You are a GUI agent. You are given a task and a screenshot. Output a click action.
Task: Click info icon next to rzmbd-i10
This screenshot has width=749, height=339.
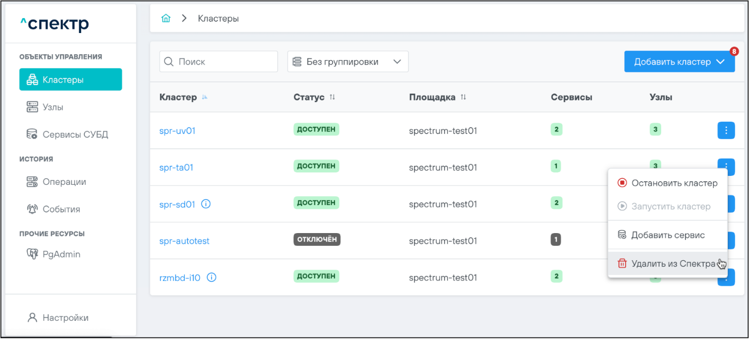pyautogui.click(x=212, y=277)
